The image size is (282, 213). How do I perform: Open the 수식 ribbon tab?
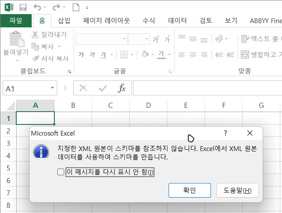click(x=148, y=21)
